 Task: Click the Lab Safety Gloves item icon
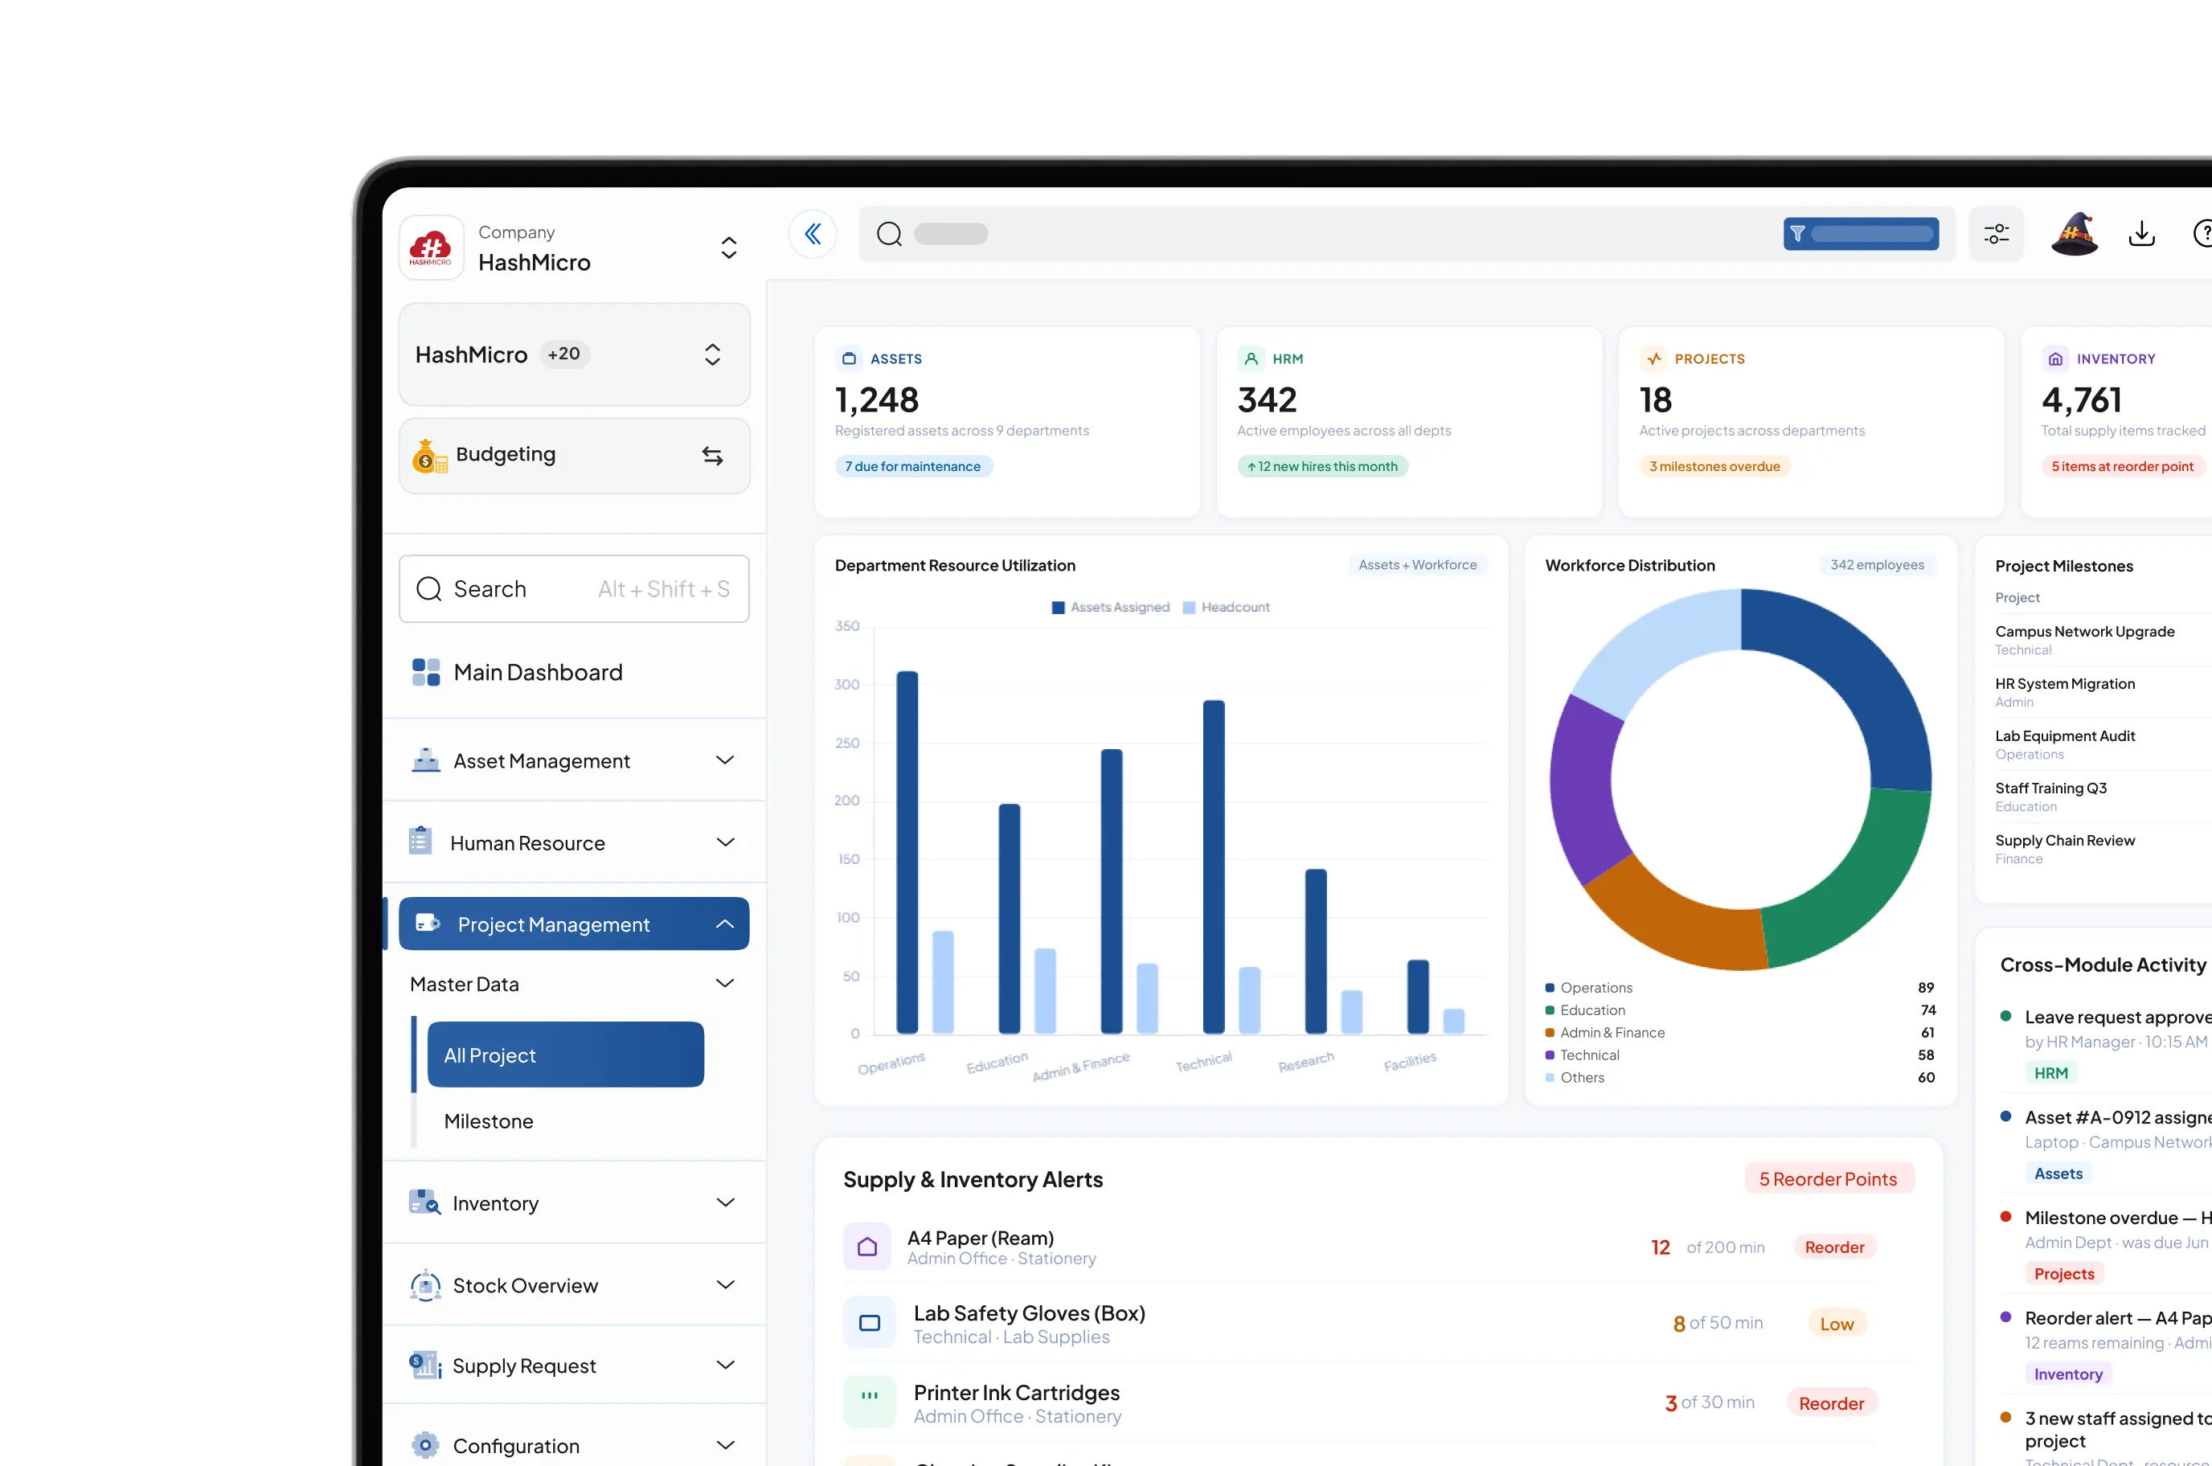pos(870,1323)
